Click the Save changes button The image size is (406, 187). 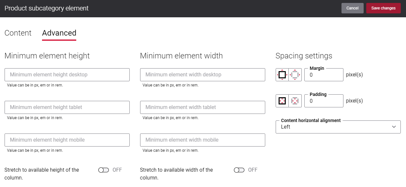click(x=384, y=8)
